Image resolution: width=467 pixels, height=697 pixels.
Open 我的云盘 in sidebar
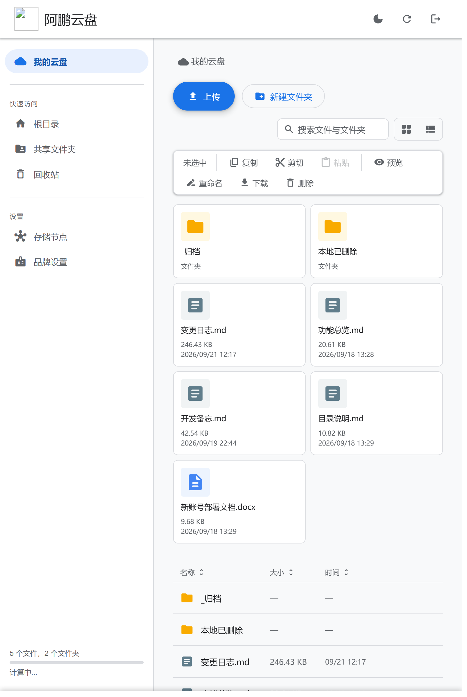click(77, 62)
